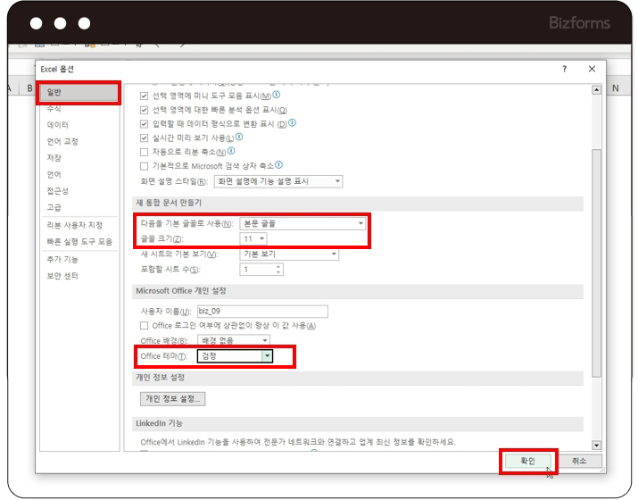The image size is (638, 500).
Task: Decrease 포함할 시트 수 with the spinner down arrow
Action: [278, 272]
